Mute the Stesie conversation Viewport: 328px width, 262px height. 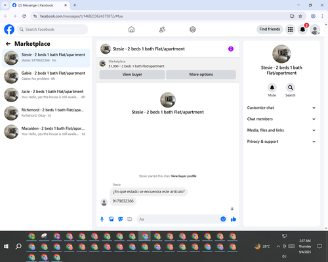[272, 88]
